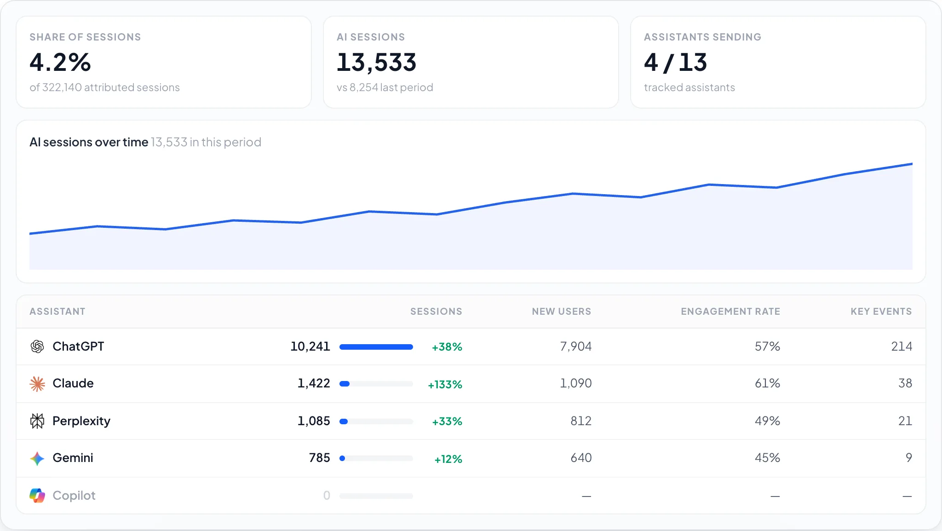Click the +12% Gemini growth value

pyautogui.click(x=448, y=459)
